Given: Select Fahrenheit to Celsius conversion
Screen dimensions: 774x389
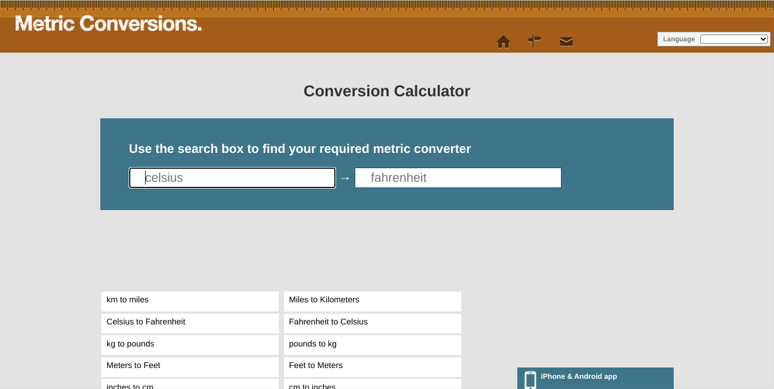Looking at the screenshot, I should point(372,323).
